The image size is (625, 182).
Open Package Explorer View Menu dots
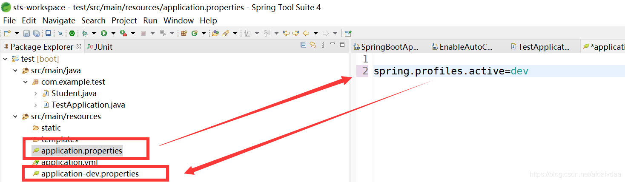coord(323,45)
